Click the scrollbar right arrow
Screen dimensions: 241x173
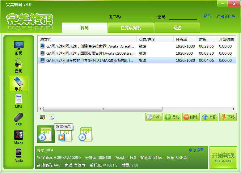pyautogui.click(x=234, y=109)
